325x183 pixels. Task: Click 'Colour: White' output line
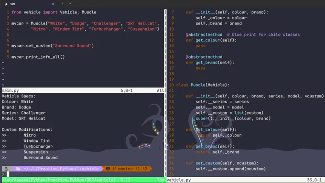(18, 102)
